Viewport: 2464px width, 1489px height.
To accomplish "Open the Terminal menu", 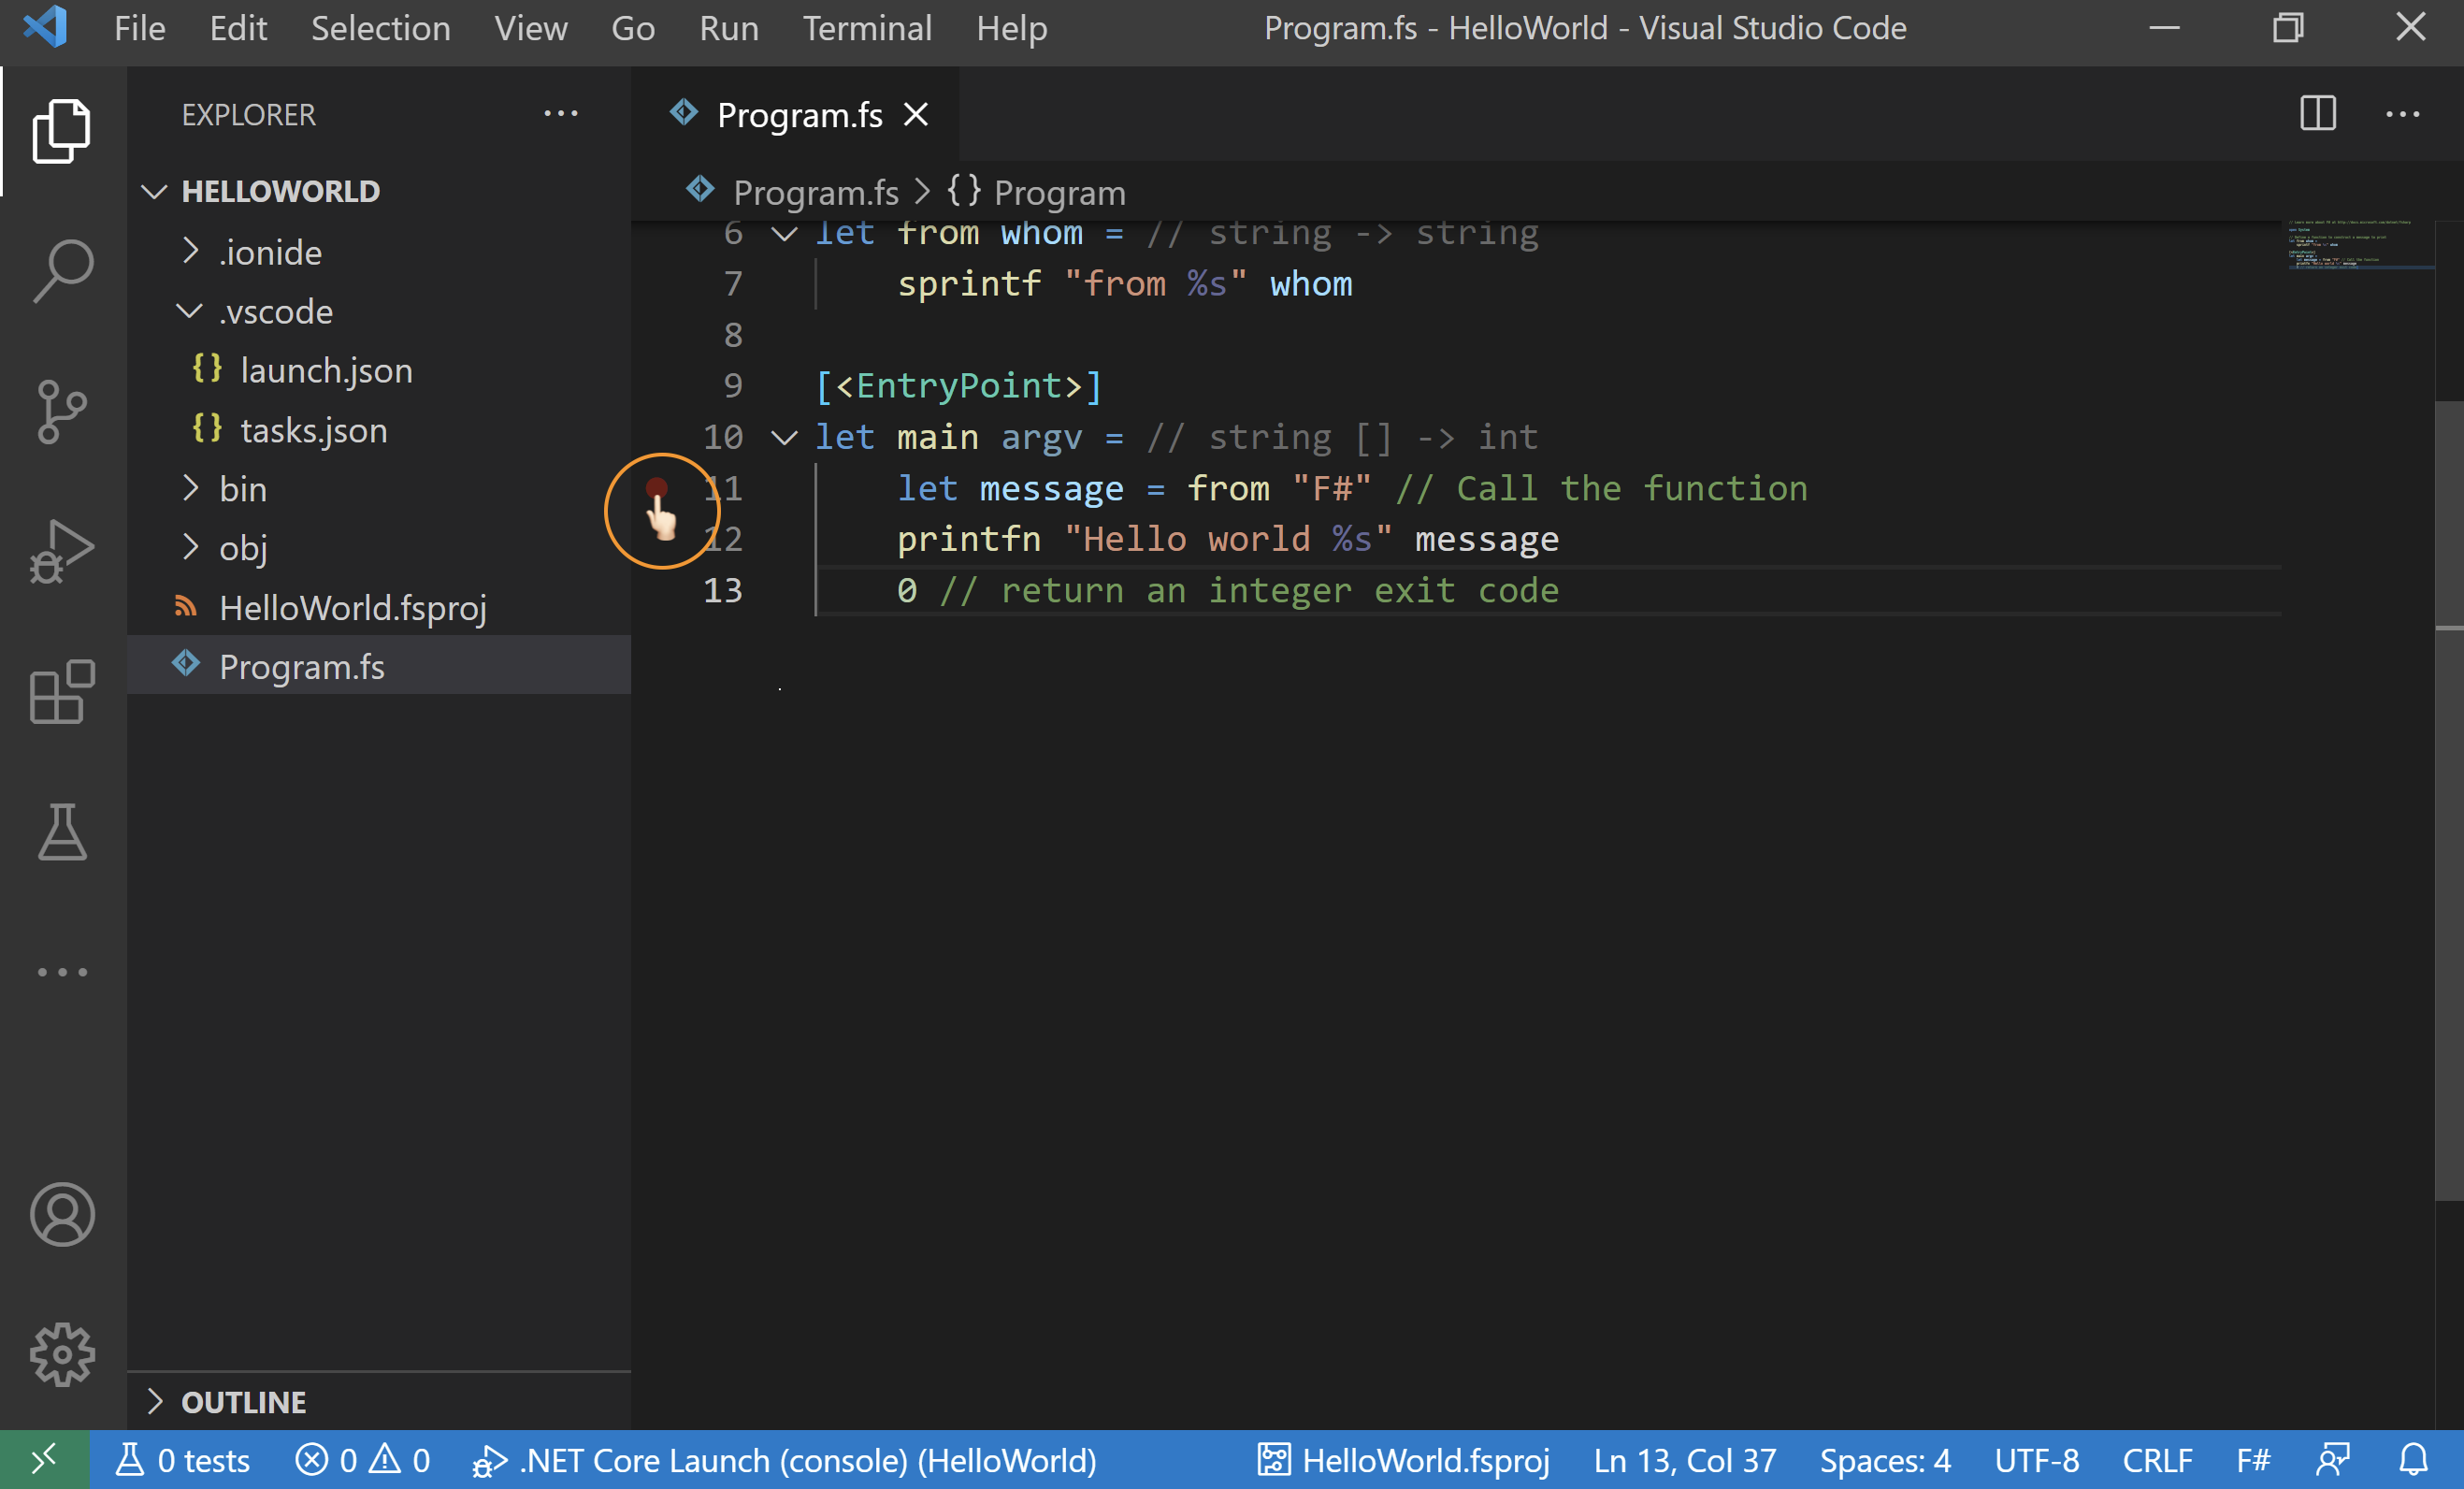I will (866, 28).
